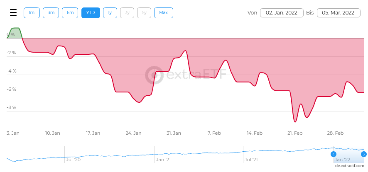Image resolution: width=368 pixels, height=172 pixels.
Task: Switch to the 3m time range
Action: [51, 12]
